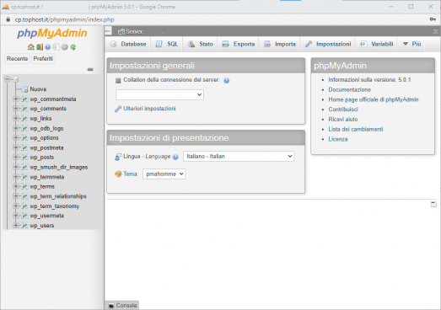Click the phpMyAdmin logo

[52, 33]
